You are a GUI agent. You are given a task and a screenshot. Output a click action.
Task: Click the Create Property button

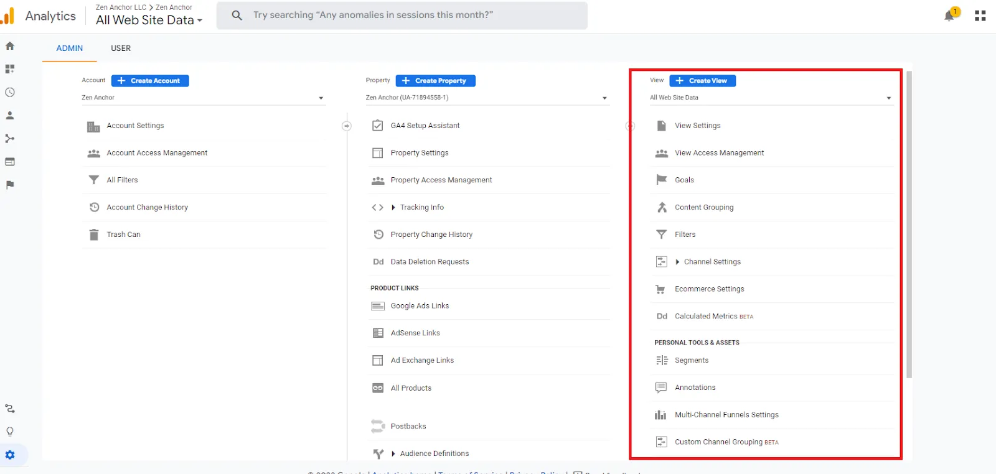pyautogui.click(x=436, y=81)
